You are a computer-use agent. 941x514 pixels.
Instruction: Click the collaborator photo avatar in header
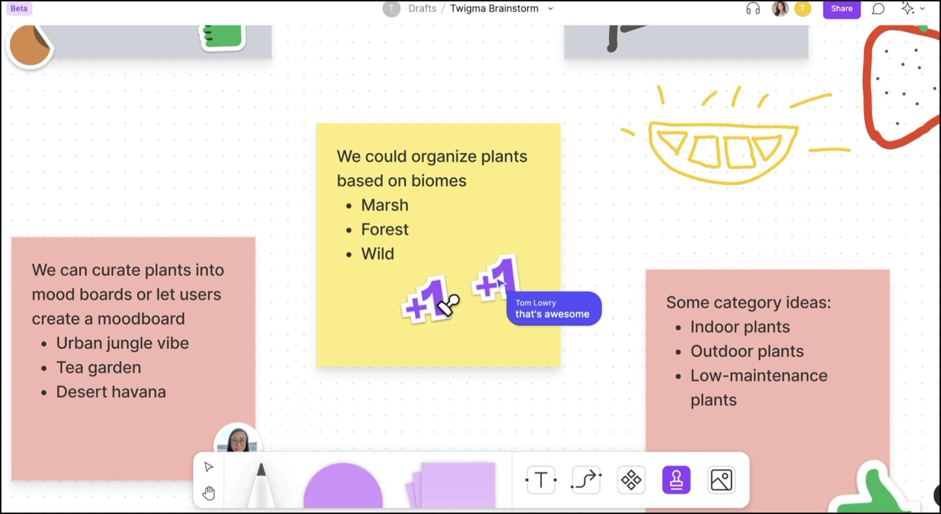tap(780, 8)
